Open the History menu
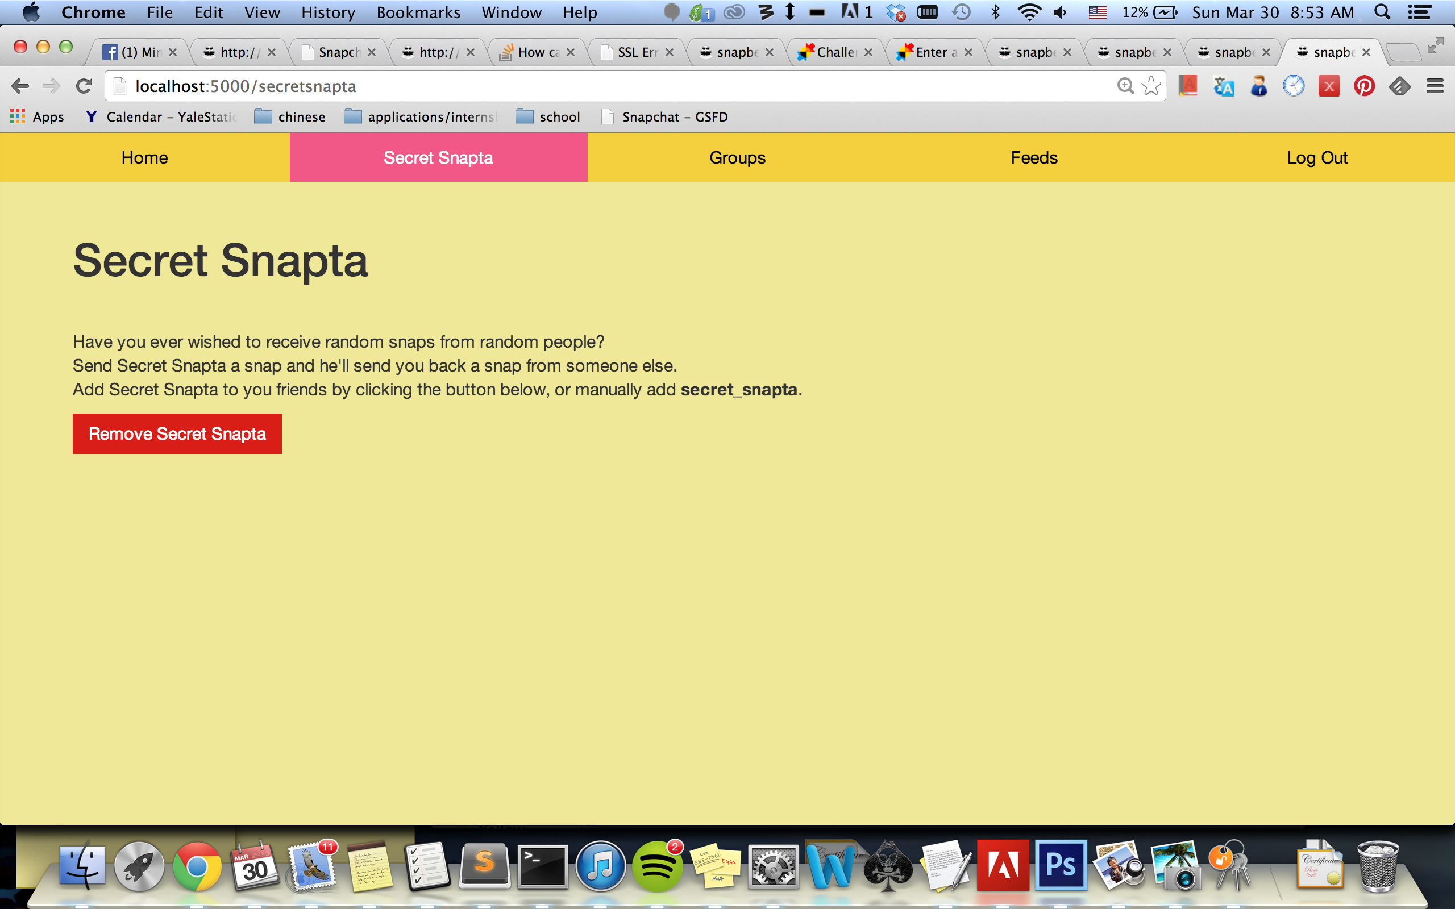This screenshot has height=909, width=1455. pos(328,12)
